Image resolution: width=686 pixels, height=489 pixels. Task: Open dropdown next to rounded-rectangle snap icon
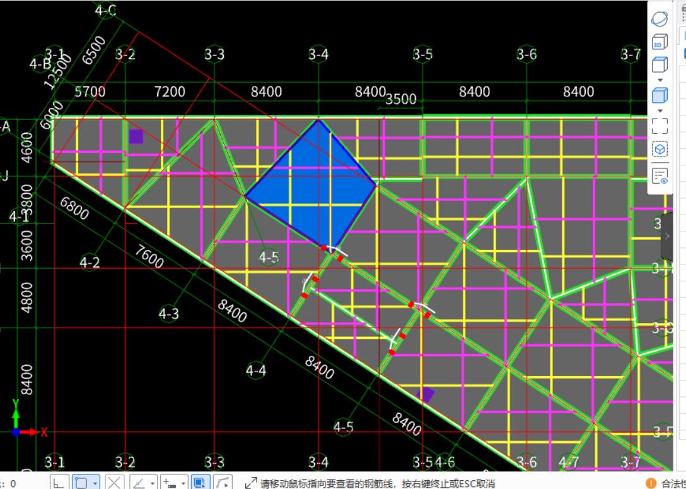click(95, 484)
